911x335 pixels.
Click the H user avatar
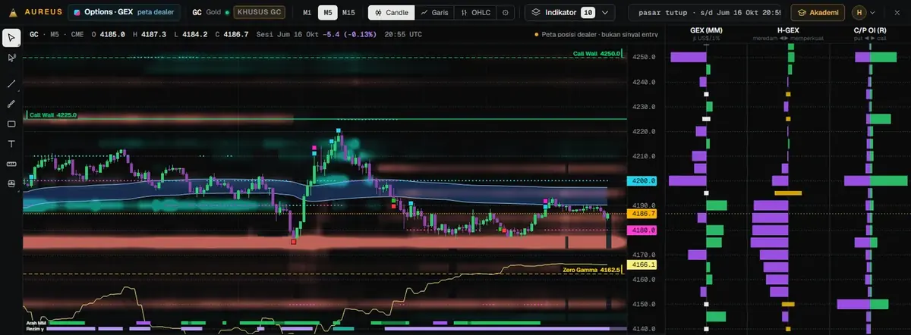[859, 13]
